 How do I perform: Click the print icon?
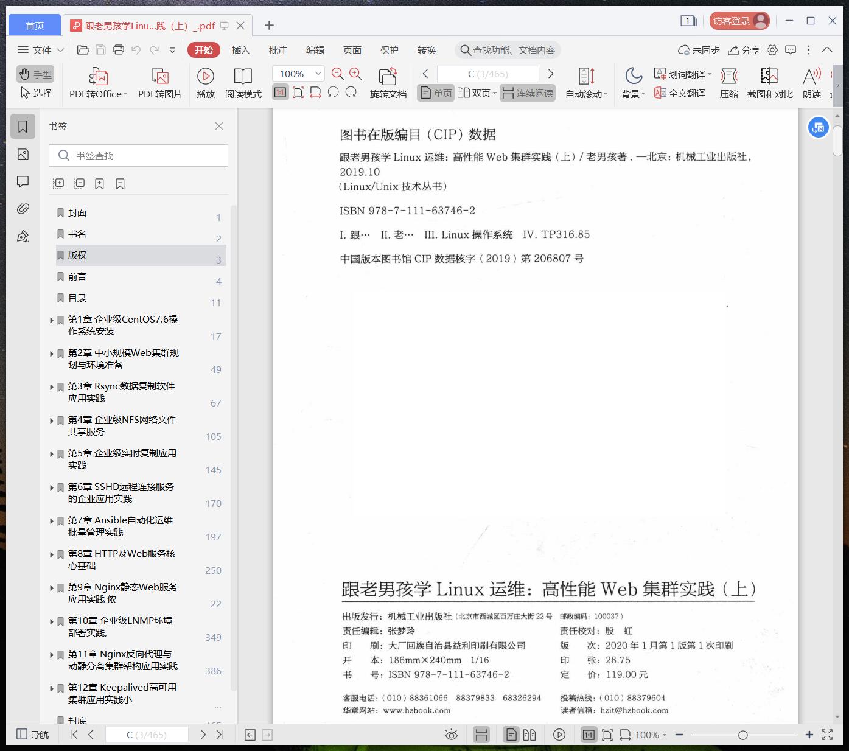click(x=119, y=50)
